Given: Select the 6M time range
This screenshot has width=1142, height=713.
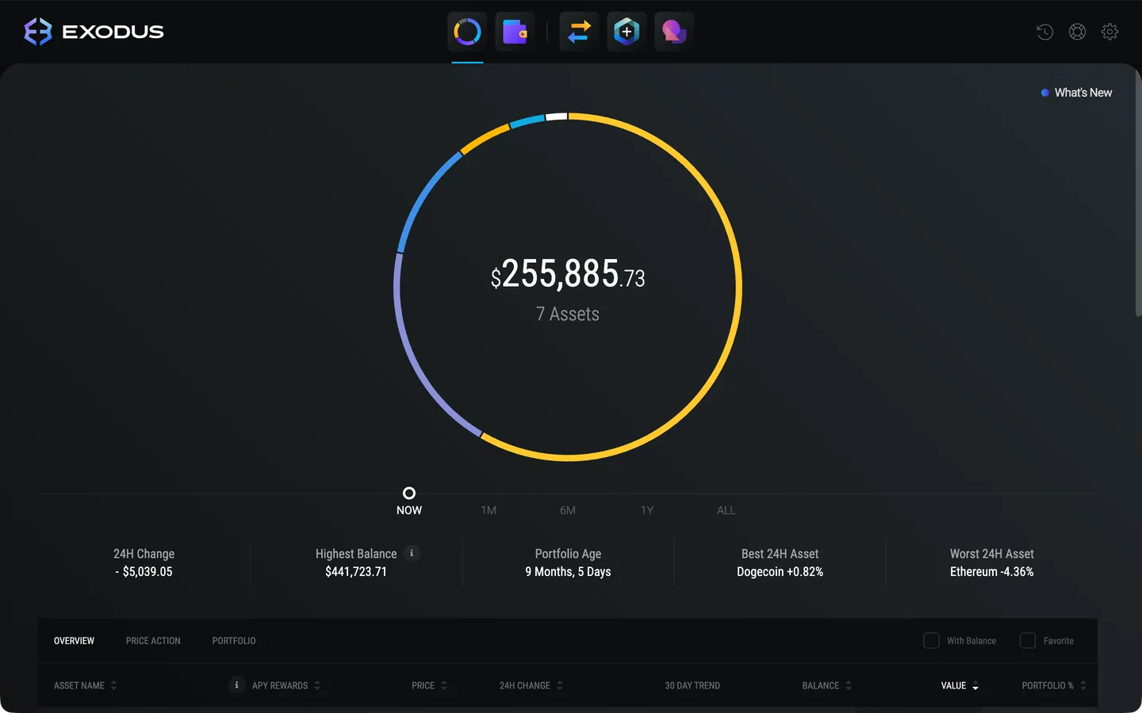Looking at the screenshot, I should pos(568,510).
